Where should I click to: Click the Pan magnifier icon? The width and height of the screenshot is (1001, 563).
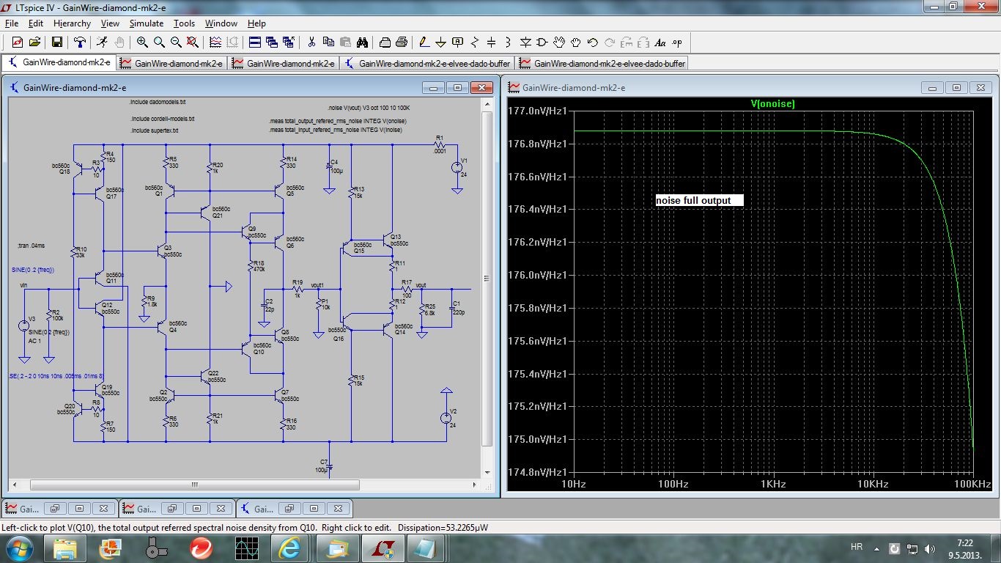point(159,42)
